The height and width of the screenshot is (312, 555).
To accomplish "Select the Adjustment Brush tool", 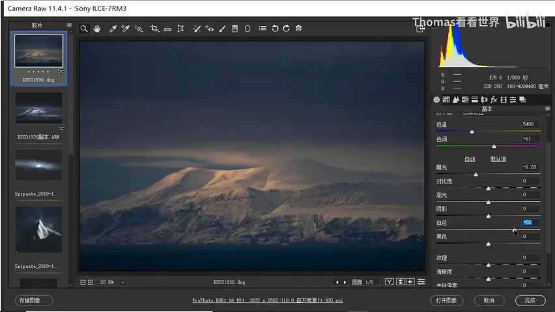I will (x=222, y=29).
